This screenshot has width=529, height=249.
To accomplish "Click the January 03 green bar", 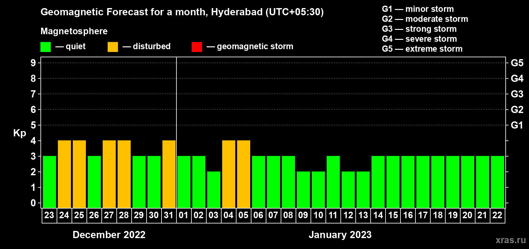I will click(214, 190).
